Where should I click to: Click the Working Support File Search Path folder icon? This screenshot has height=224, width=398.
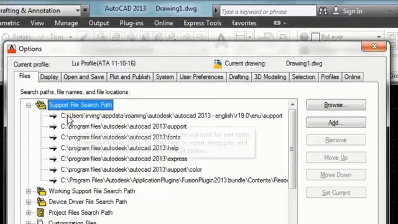[x=41, y=191]
